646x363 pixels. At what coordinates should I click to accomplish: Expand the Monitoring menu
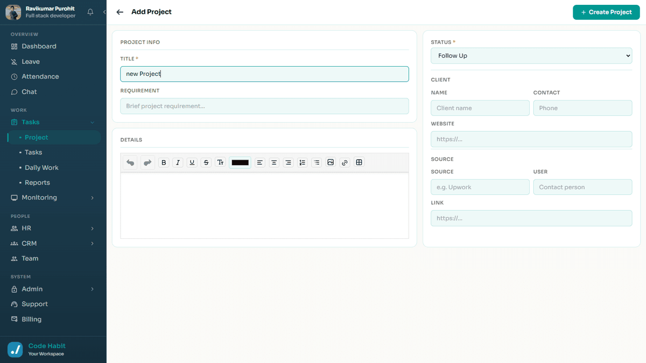53,197
